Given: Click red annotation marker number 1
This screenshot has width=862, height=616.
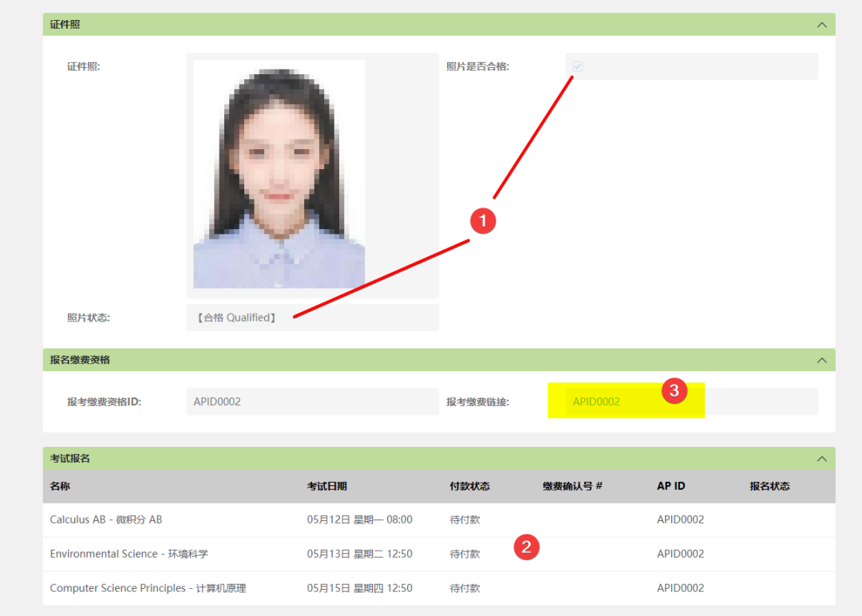Looking at the screenshot, I should [x=483, y=221].
